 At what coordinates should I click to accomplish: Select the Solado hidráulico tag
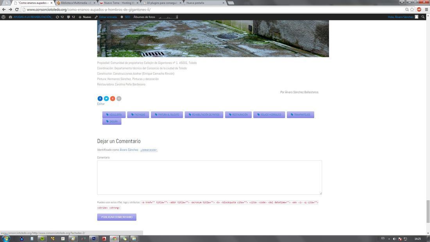pos(269,115)
